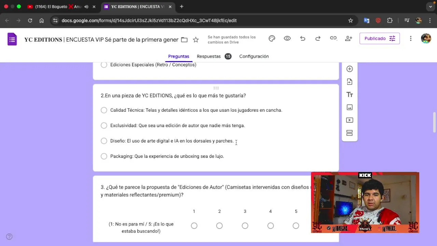The height and width of the screenshot is (246, 437).
Task: Click question 2 title text
Action: [173, 96]
